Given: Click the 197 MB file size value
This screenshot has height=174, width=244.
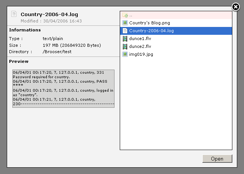Looking at the screenshot, I should 71,45.
